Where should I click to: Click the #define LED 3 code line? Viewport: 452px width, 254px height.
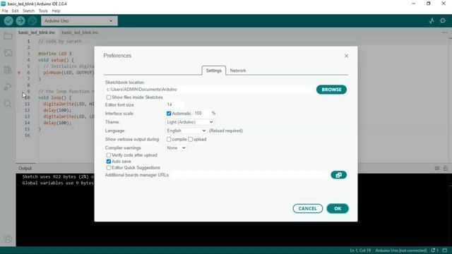pos(55,54)
